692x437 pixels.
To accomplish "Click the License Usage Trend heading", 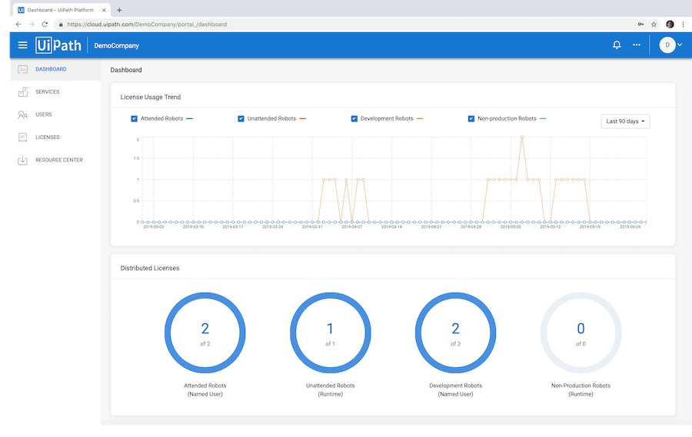I will pos(151,97).
